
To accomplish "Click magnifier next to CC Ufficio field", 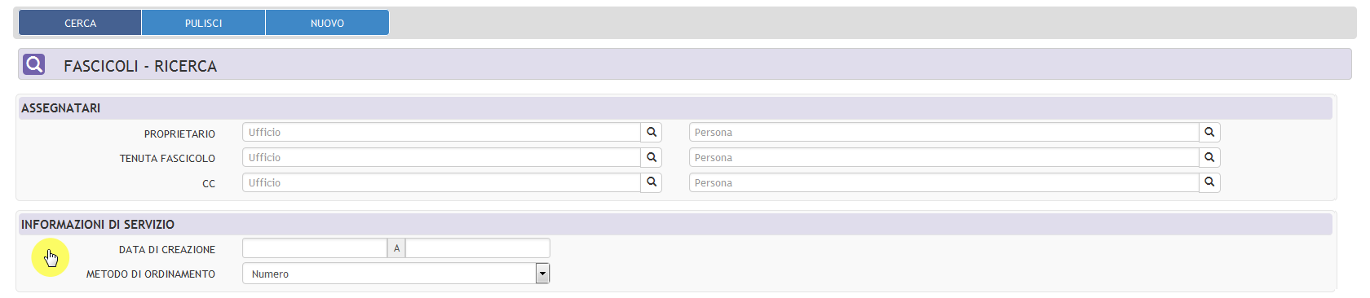I will (652, 182).
